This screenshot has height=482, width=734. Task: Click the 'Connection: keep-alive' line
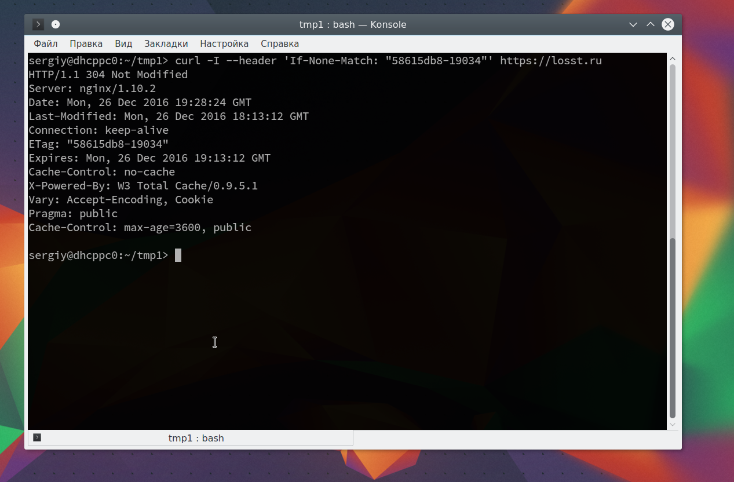coord(98,130)
